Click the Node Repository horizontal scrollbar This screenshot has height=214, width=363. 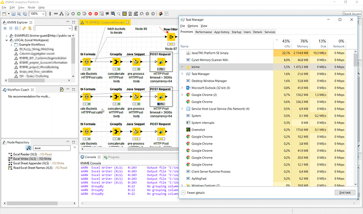click(32, 203)
